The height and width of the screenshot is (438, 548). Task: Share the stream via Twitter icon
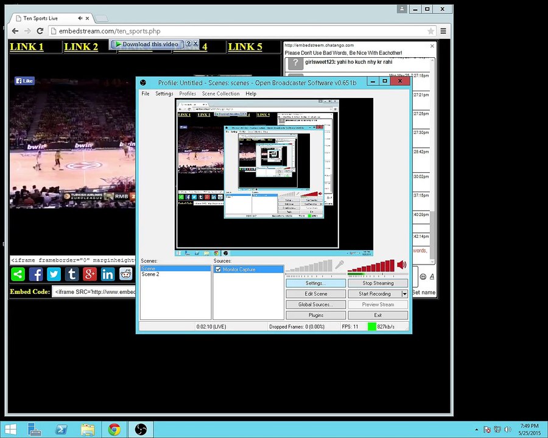pos(54,274)
